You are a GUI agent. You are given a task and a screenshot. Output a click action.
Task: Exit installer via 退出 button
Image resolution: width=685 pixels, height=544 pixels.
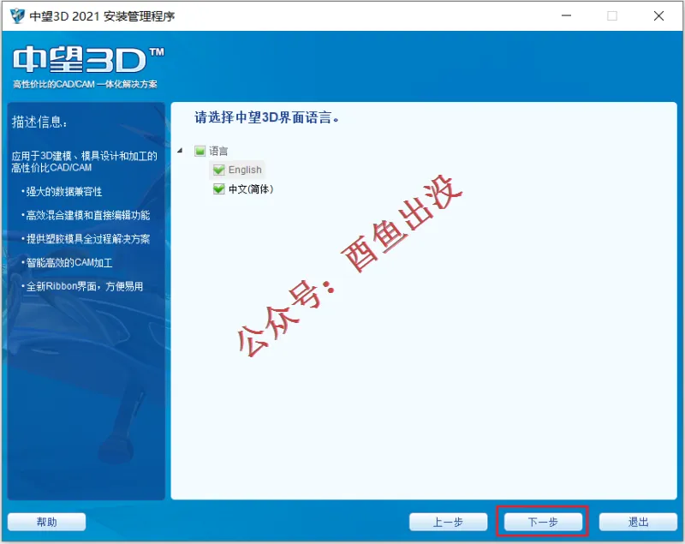point(638,522)
